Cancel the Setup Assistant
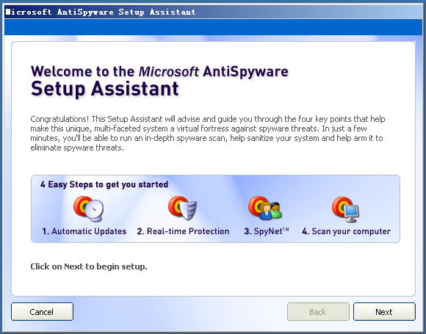 pyautogui.click(x=42, y=312)
